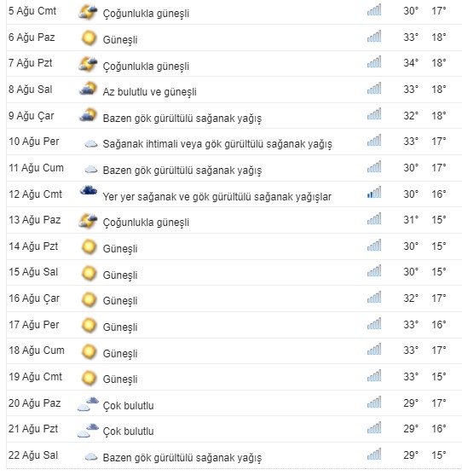
Task: Select the date '18 Ağu Cum'
Action: coord(37,350)
